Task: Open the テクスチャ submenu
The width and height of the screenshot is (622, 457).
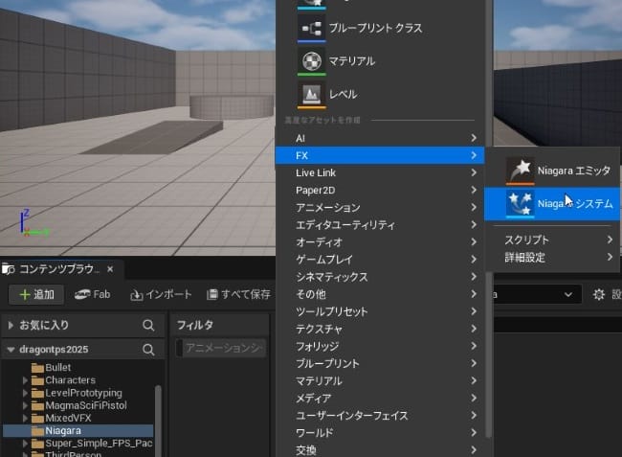Action: click(380, 329)
